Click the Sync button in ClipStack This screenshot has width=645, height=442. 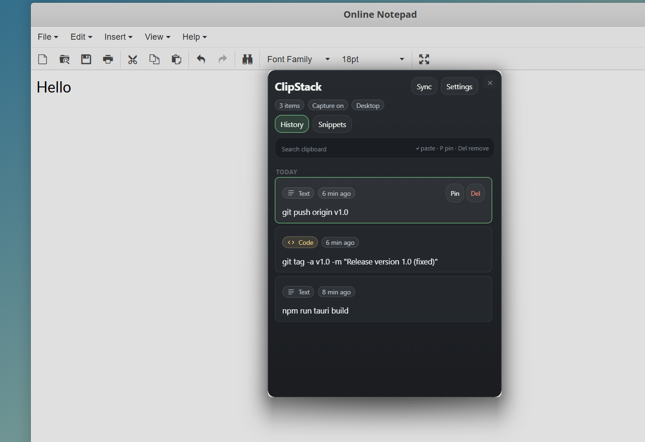pos(424,86)
